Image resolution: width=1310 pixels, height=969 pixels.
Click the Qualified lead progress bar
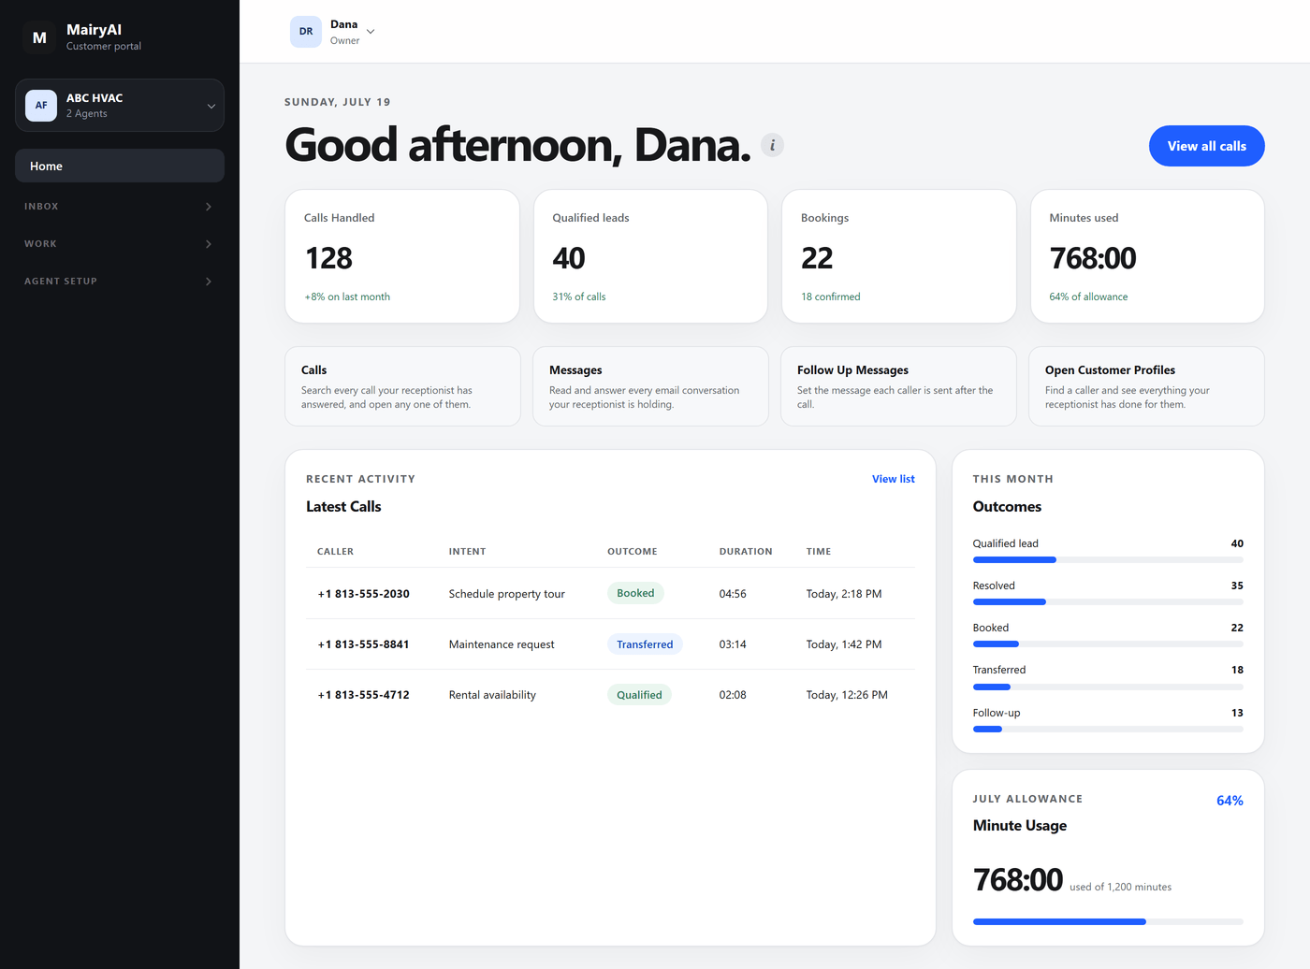(1108, 560)
